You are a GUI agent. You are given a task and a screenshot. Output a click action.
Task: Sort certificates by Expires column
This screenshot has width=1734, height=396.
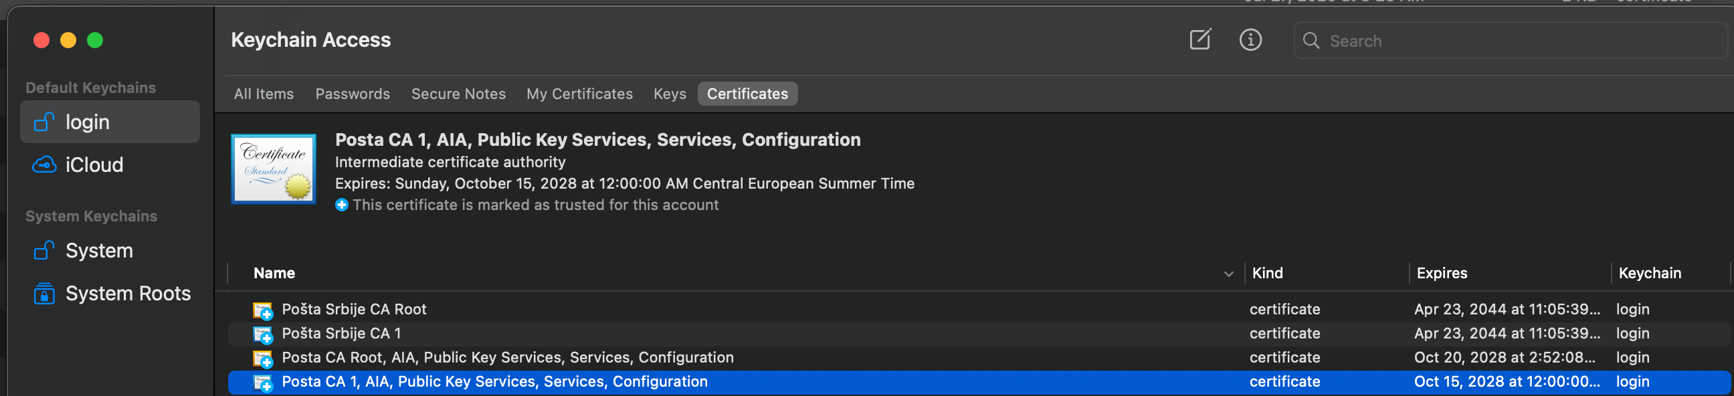point(1441,274)
